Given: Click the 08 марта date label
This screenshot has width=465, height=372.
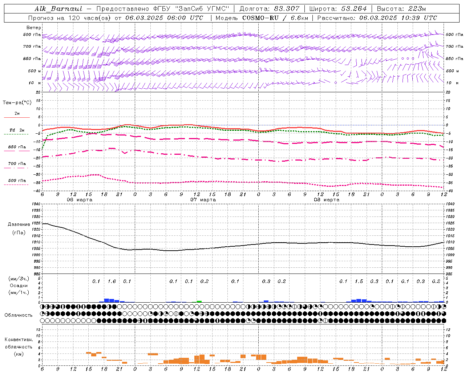Looking at the screenshot, I should tap(327, 200).
